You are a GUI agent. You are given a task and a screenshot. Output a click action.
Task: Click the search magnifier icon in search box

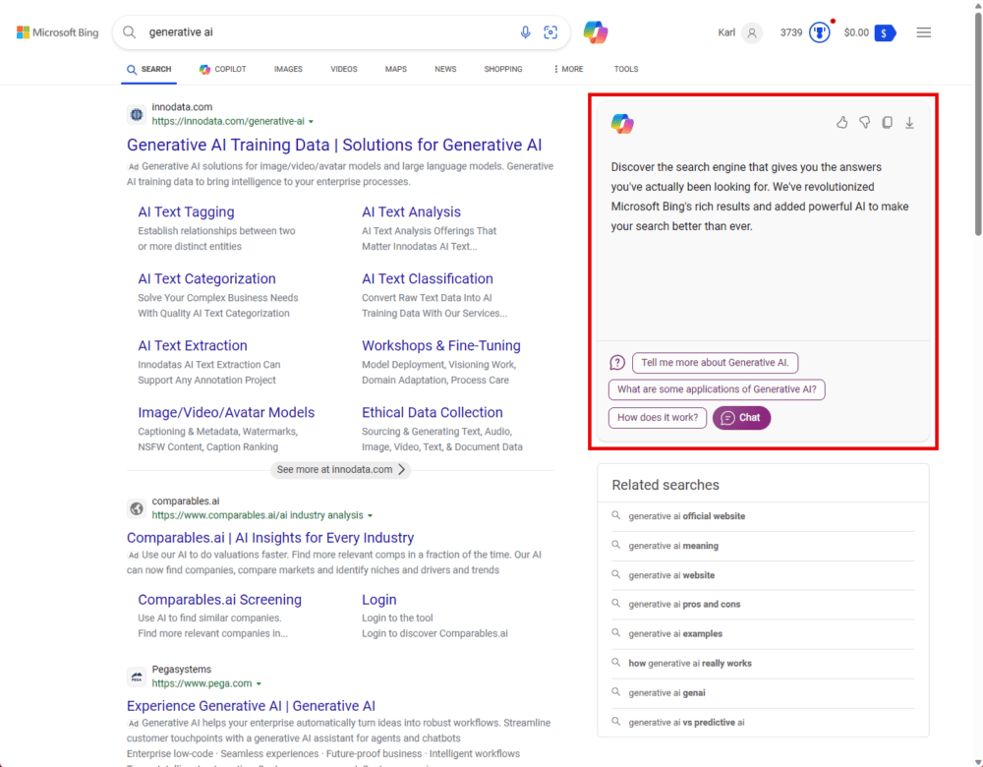(129, 32)
